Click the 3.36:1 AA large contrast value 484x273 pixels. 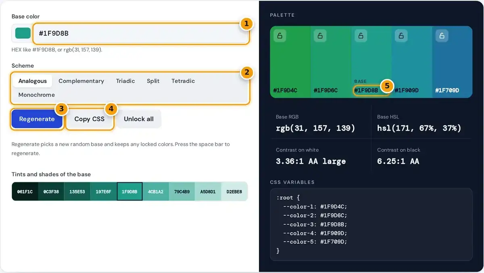click(311, 161)
